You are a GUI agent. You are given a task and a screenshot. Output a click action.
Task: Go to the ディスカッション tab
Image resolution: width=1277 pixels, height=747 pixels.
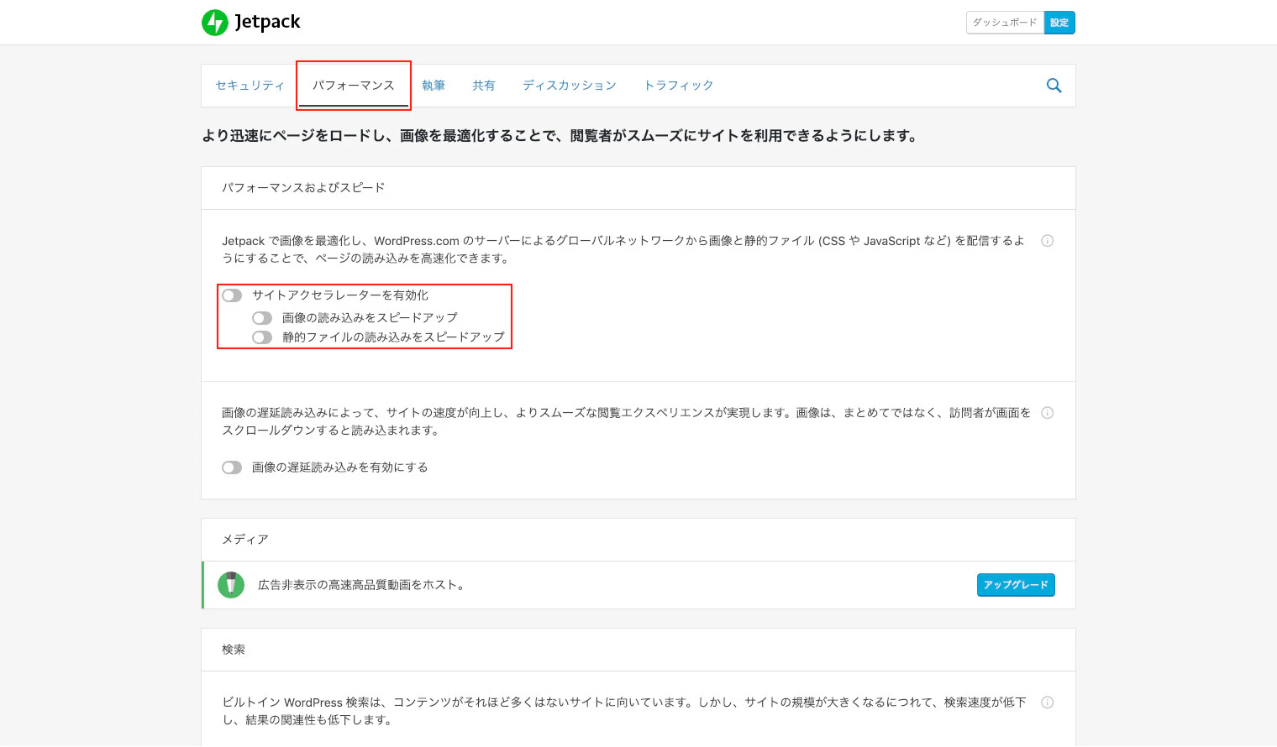tap(570, 86)
